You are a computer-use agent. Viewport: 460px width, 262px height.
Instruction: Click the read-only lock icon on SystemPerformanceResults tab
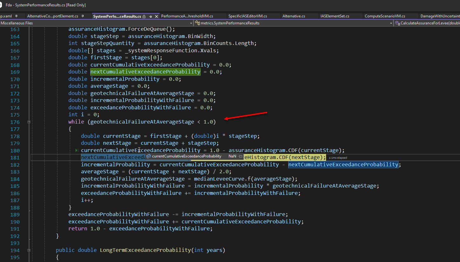pos(144,16)
